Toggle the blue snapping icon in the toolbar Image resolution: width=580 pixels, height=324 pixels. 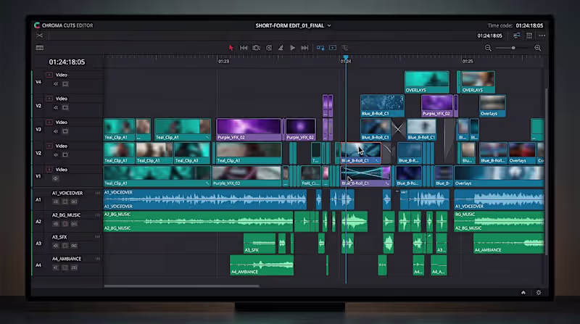pos(320,48)
